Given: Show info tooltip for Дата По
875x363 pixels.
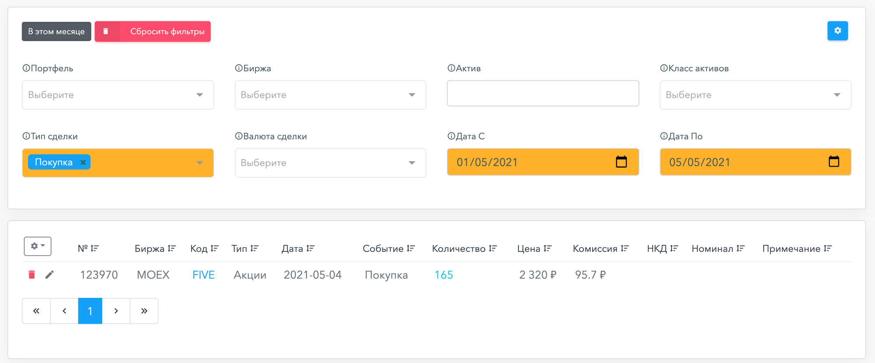Looking at the screenshot, I should click(x=664, y=136).
